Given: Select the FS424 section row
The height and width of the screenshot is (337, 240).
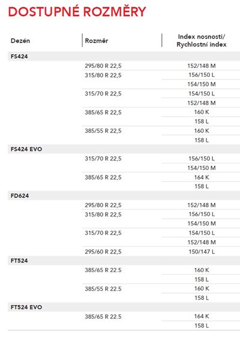Looking at the screenshot, I should [x=124, y=56].
